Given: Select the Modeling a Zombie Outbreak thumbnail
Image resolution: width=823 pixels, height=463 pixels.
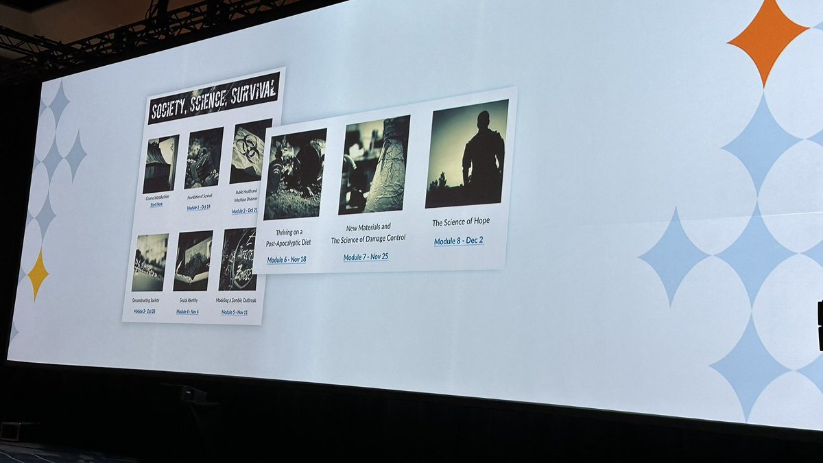Looking at the screenshot, I should (238, 259).
